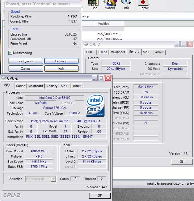Image resolution: width=194 pixels, height=201 pixels.
Task: Open the WinRAR Wizard tool
Action: click(110, 5)
